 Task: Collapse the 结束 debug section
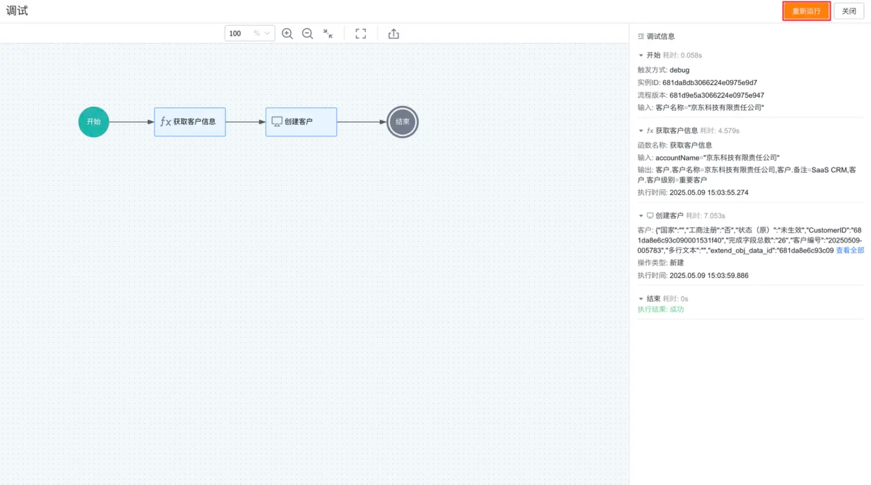pos(641,299)
